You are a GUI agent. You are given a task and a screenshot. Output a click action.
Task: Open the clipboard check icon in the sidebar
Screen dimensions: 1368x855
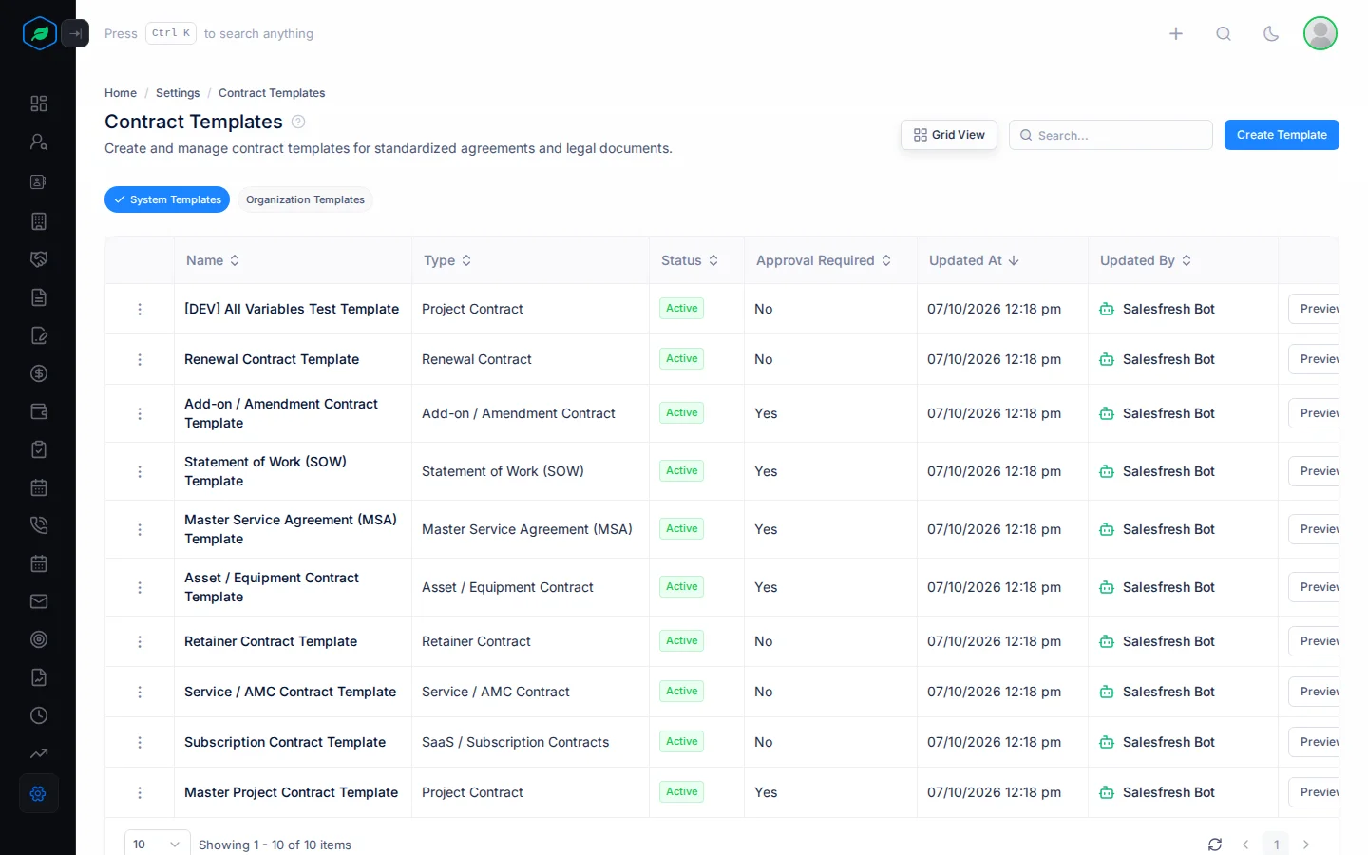pos(39,449)
